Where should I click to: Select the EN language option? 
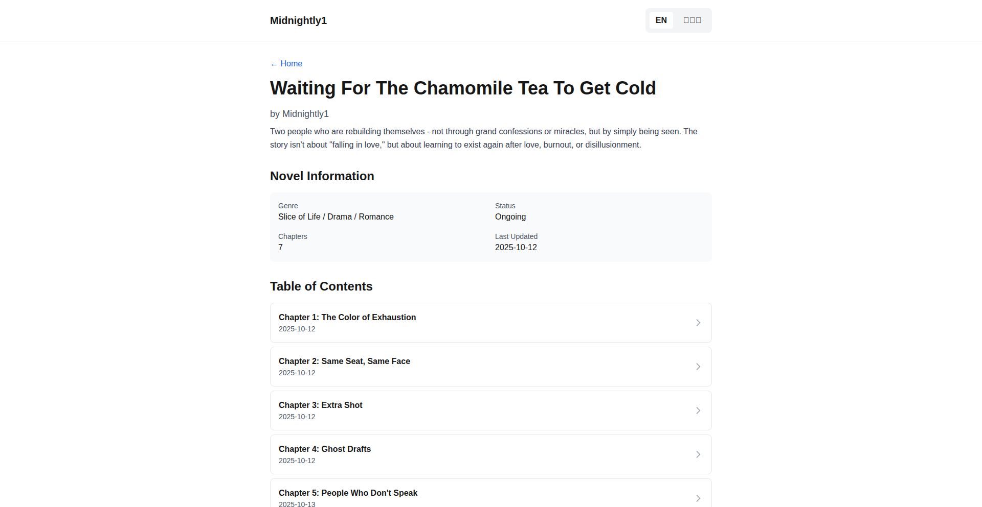click(661, 20)
